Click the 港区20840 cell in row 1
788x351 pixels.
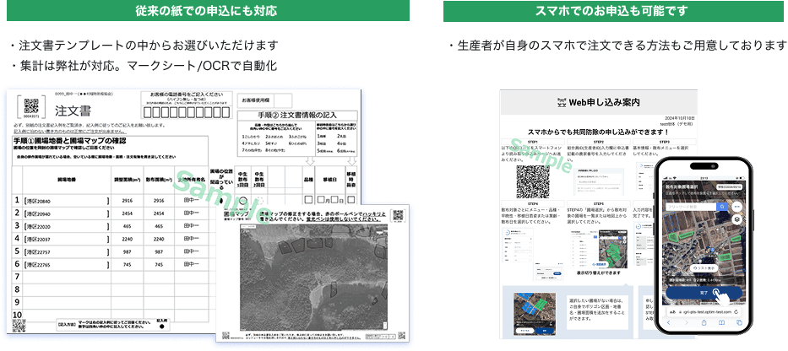point(67,201)
